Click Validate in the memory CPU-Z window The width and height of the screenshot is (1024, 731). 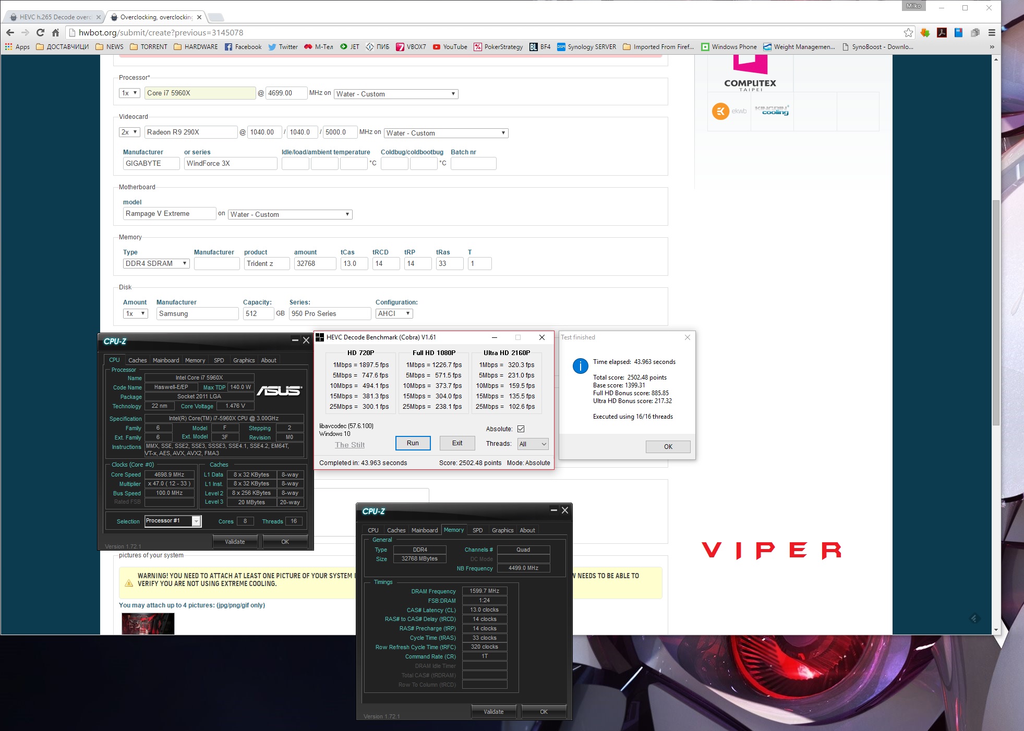[x=493, y=712]
